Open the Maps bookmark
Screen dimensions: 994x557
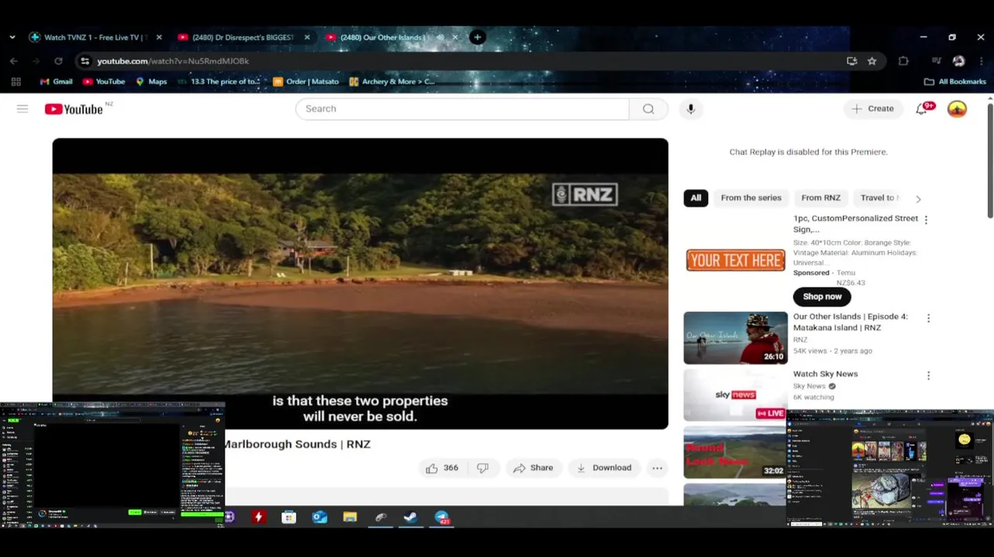click(151, 81)
